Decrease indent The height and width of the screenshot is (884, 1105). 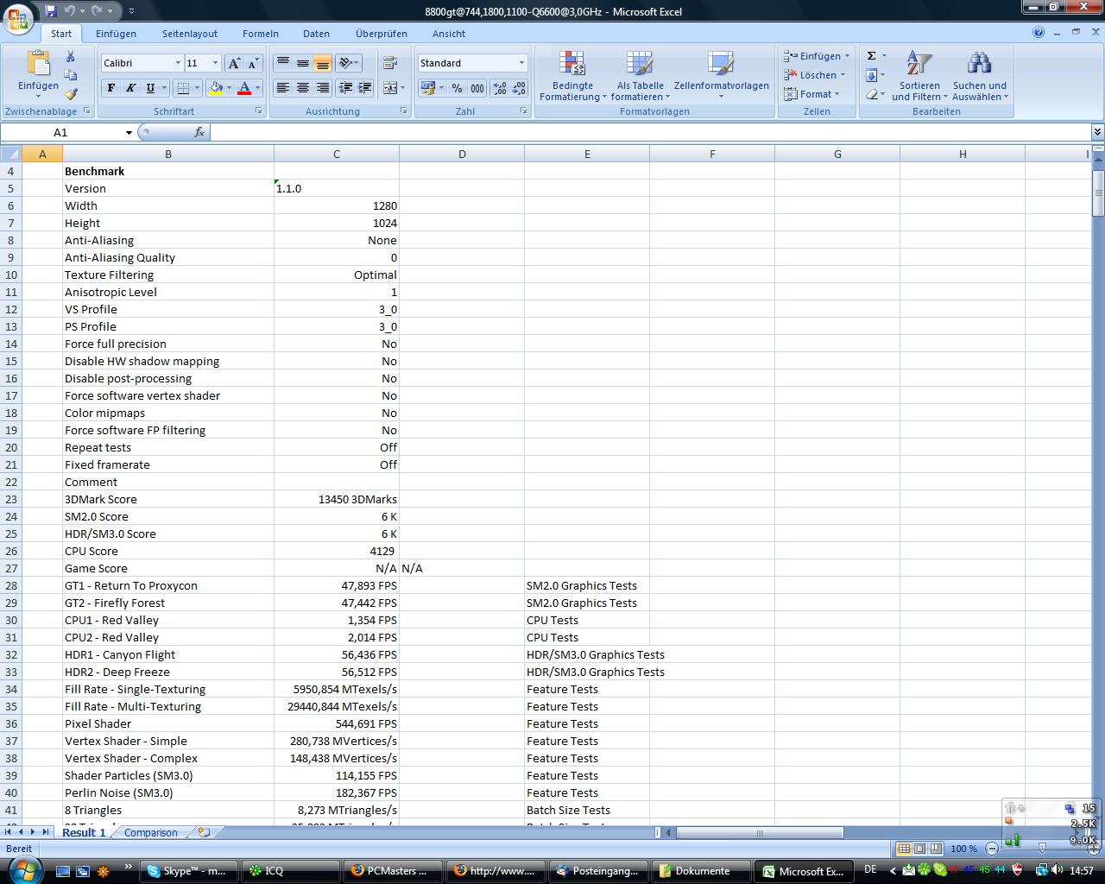pyautogui.click(x=345, y=88)
